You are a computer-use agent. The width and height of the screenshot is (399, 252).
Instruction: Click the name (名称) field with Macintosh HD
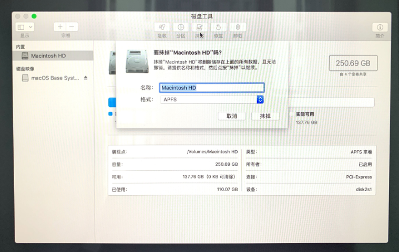[x=212, y=88]
